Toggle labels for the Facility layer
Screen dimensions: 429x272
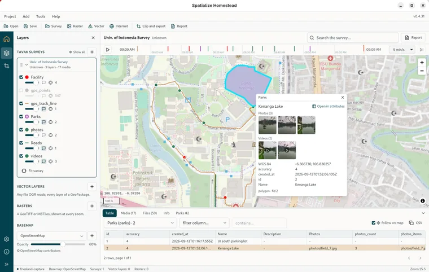click(x=43, y=82)
